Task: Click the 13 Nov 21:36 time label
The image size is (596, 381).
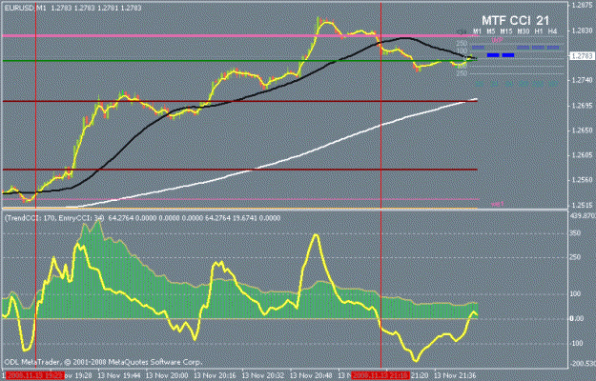Action: tap(454, 375)
